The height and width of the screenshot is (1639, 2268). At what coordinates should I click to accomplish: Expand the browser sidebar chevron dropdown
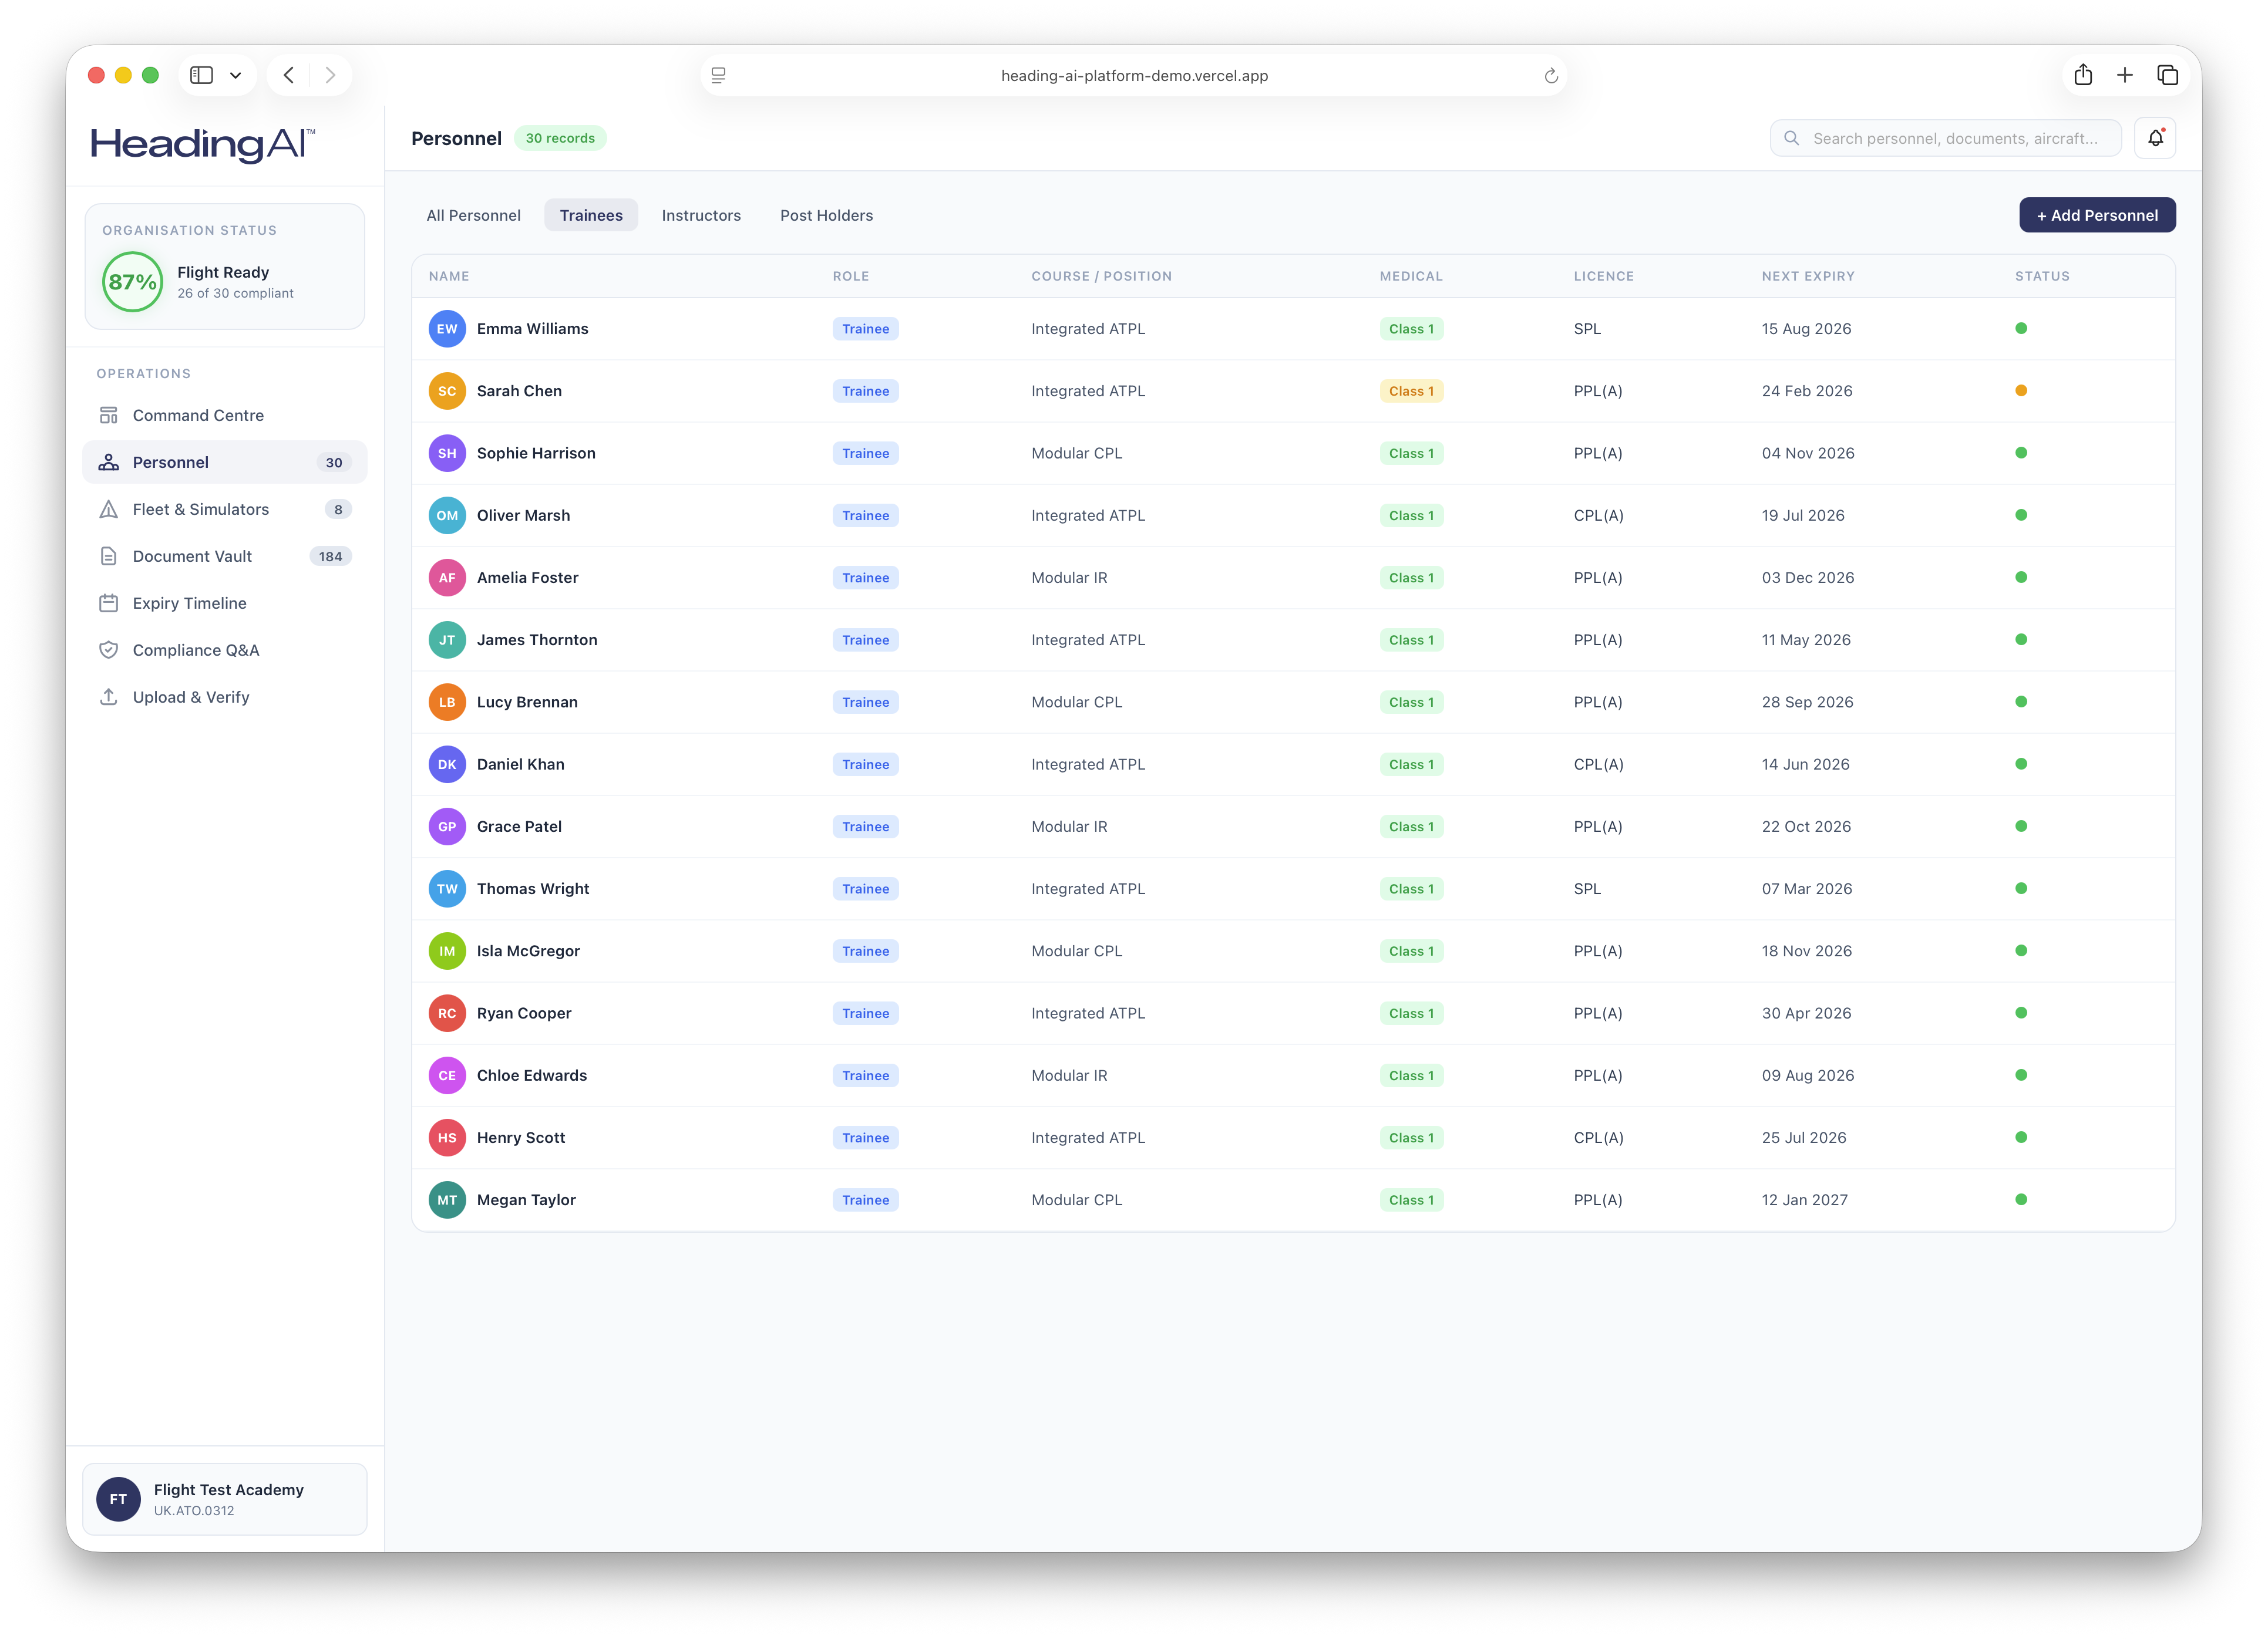(x=236, y=75)
